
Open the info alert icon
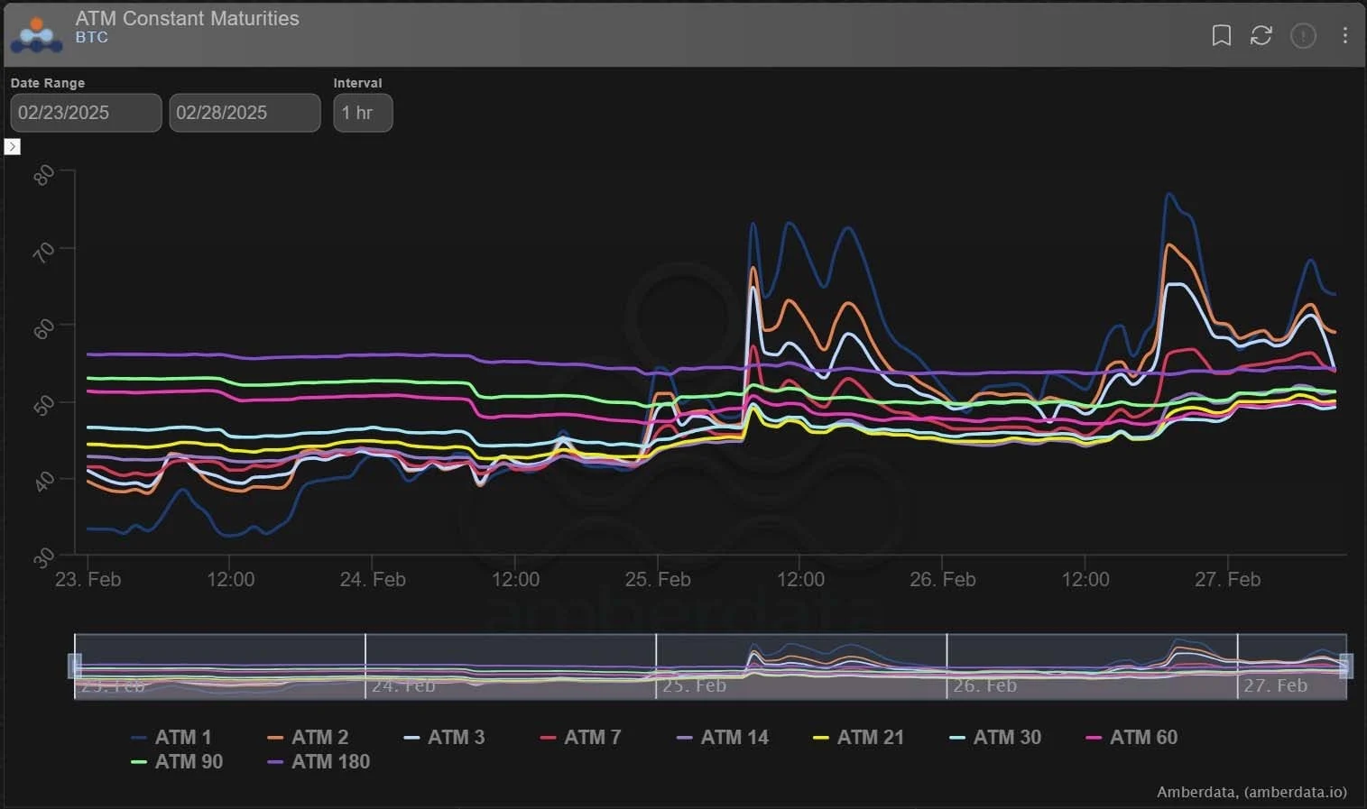point(1303,35)
